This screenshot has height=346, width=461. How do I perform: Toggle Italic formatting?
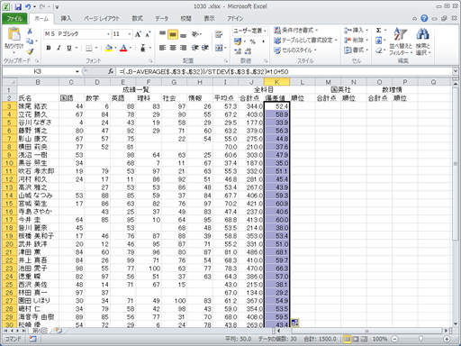[59, 48]
